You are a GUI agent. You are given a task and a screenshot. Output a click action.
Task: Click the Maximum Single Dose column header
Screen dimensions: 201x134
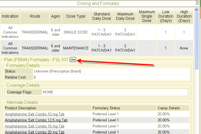point(147,16)
